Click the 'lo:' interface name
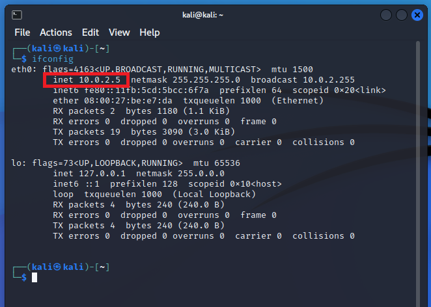The image size is (431, 307). [19, 163]
